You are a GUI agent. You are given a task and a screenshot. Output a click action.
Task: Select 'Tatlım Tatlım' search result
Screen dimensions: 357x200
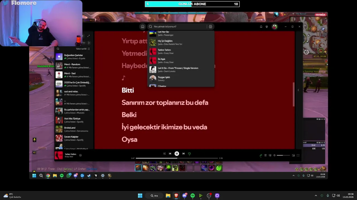point(181,51)
